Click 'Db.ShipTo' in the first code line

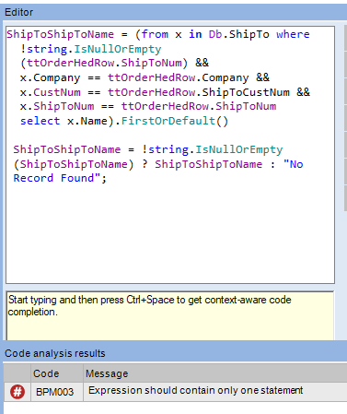point(239,34)
